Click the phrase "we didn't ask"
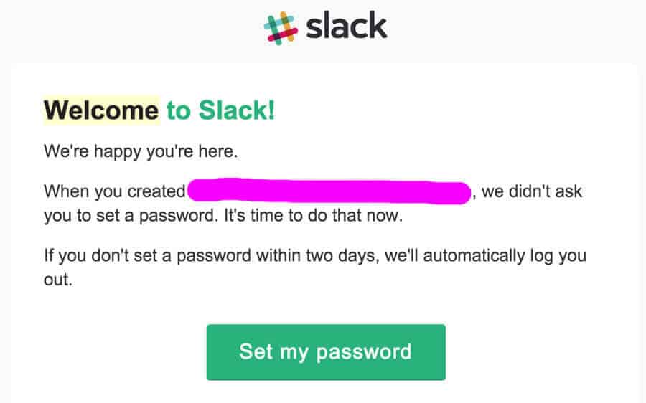Screen dimensions: 646x403 pyautogui.click(x=531, y=191)
